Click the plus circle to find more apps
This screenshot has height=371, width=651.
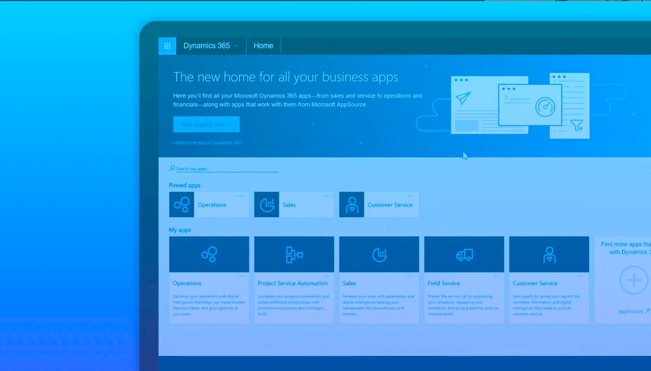(x=633, y=280)
